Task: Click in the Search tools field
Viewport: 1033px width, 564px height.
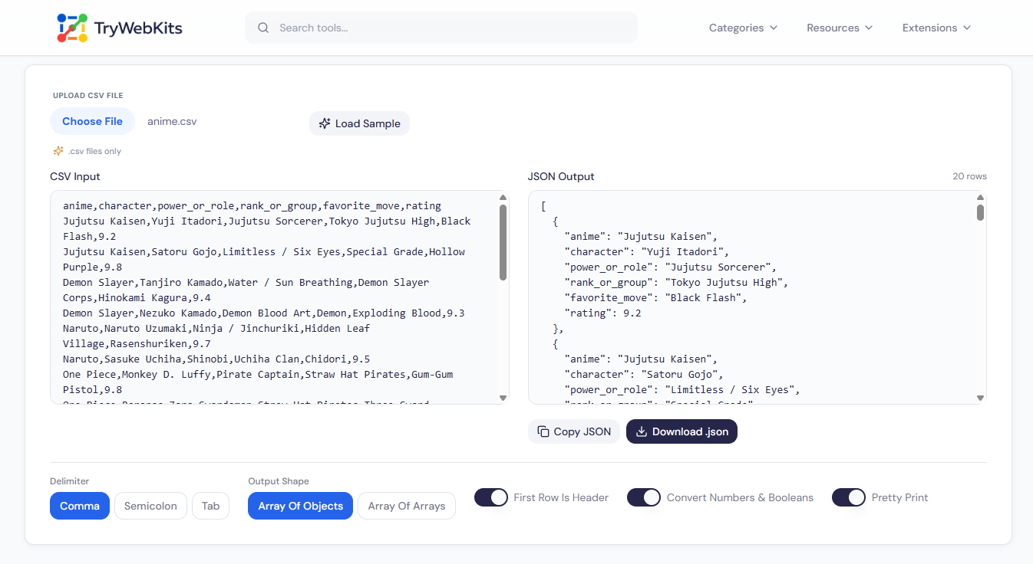Action: coord(441,28)
